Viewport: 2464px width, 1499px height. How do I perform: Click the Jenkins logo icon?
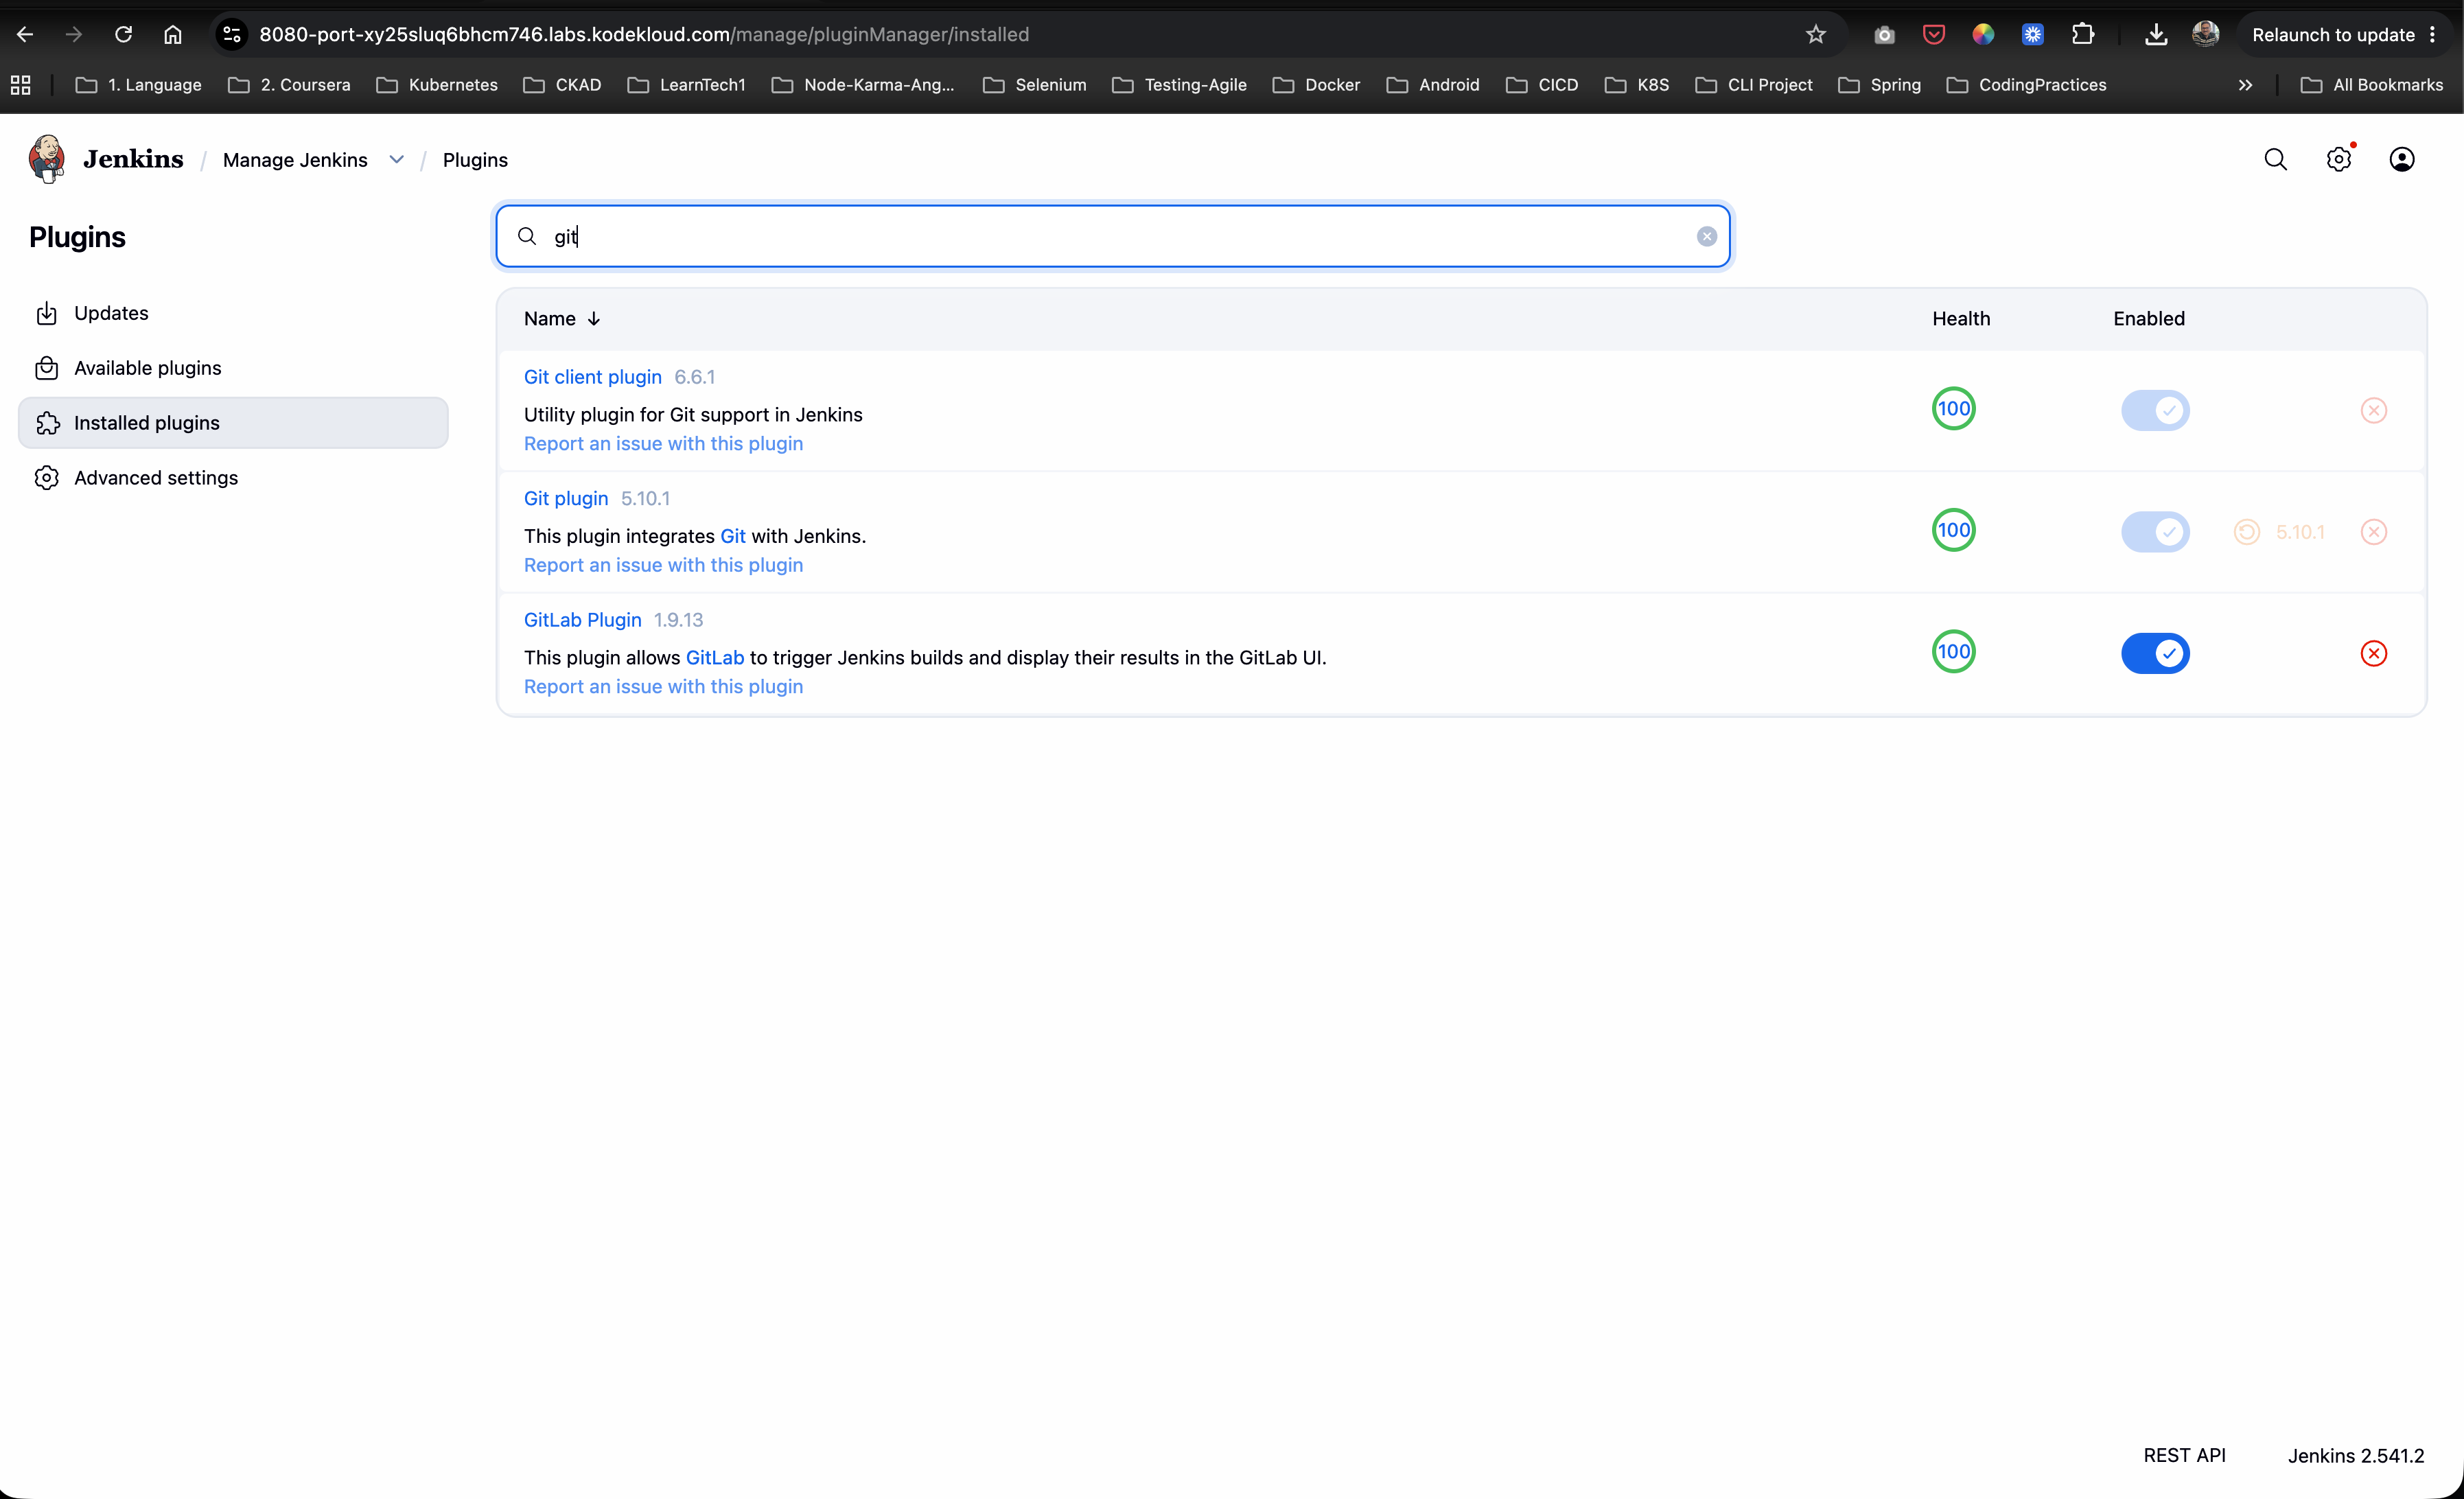(47, 159)
